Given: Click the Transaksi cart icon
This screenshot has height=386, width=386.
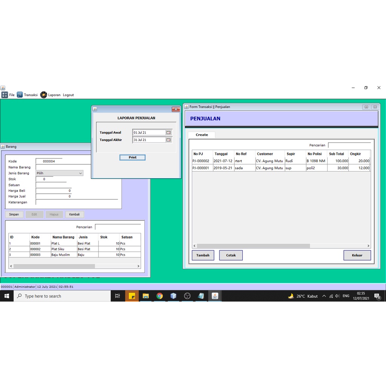Looking at the screenshot, I should tap(20, 95).
